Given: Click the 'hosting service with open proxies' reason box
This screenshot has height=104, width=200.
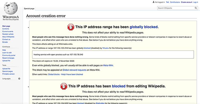Looking at the screenshot, I should pyautogui.click(x=113, y=55).
